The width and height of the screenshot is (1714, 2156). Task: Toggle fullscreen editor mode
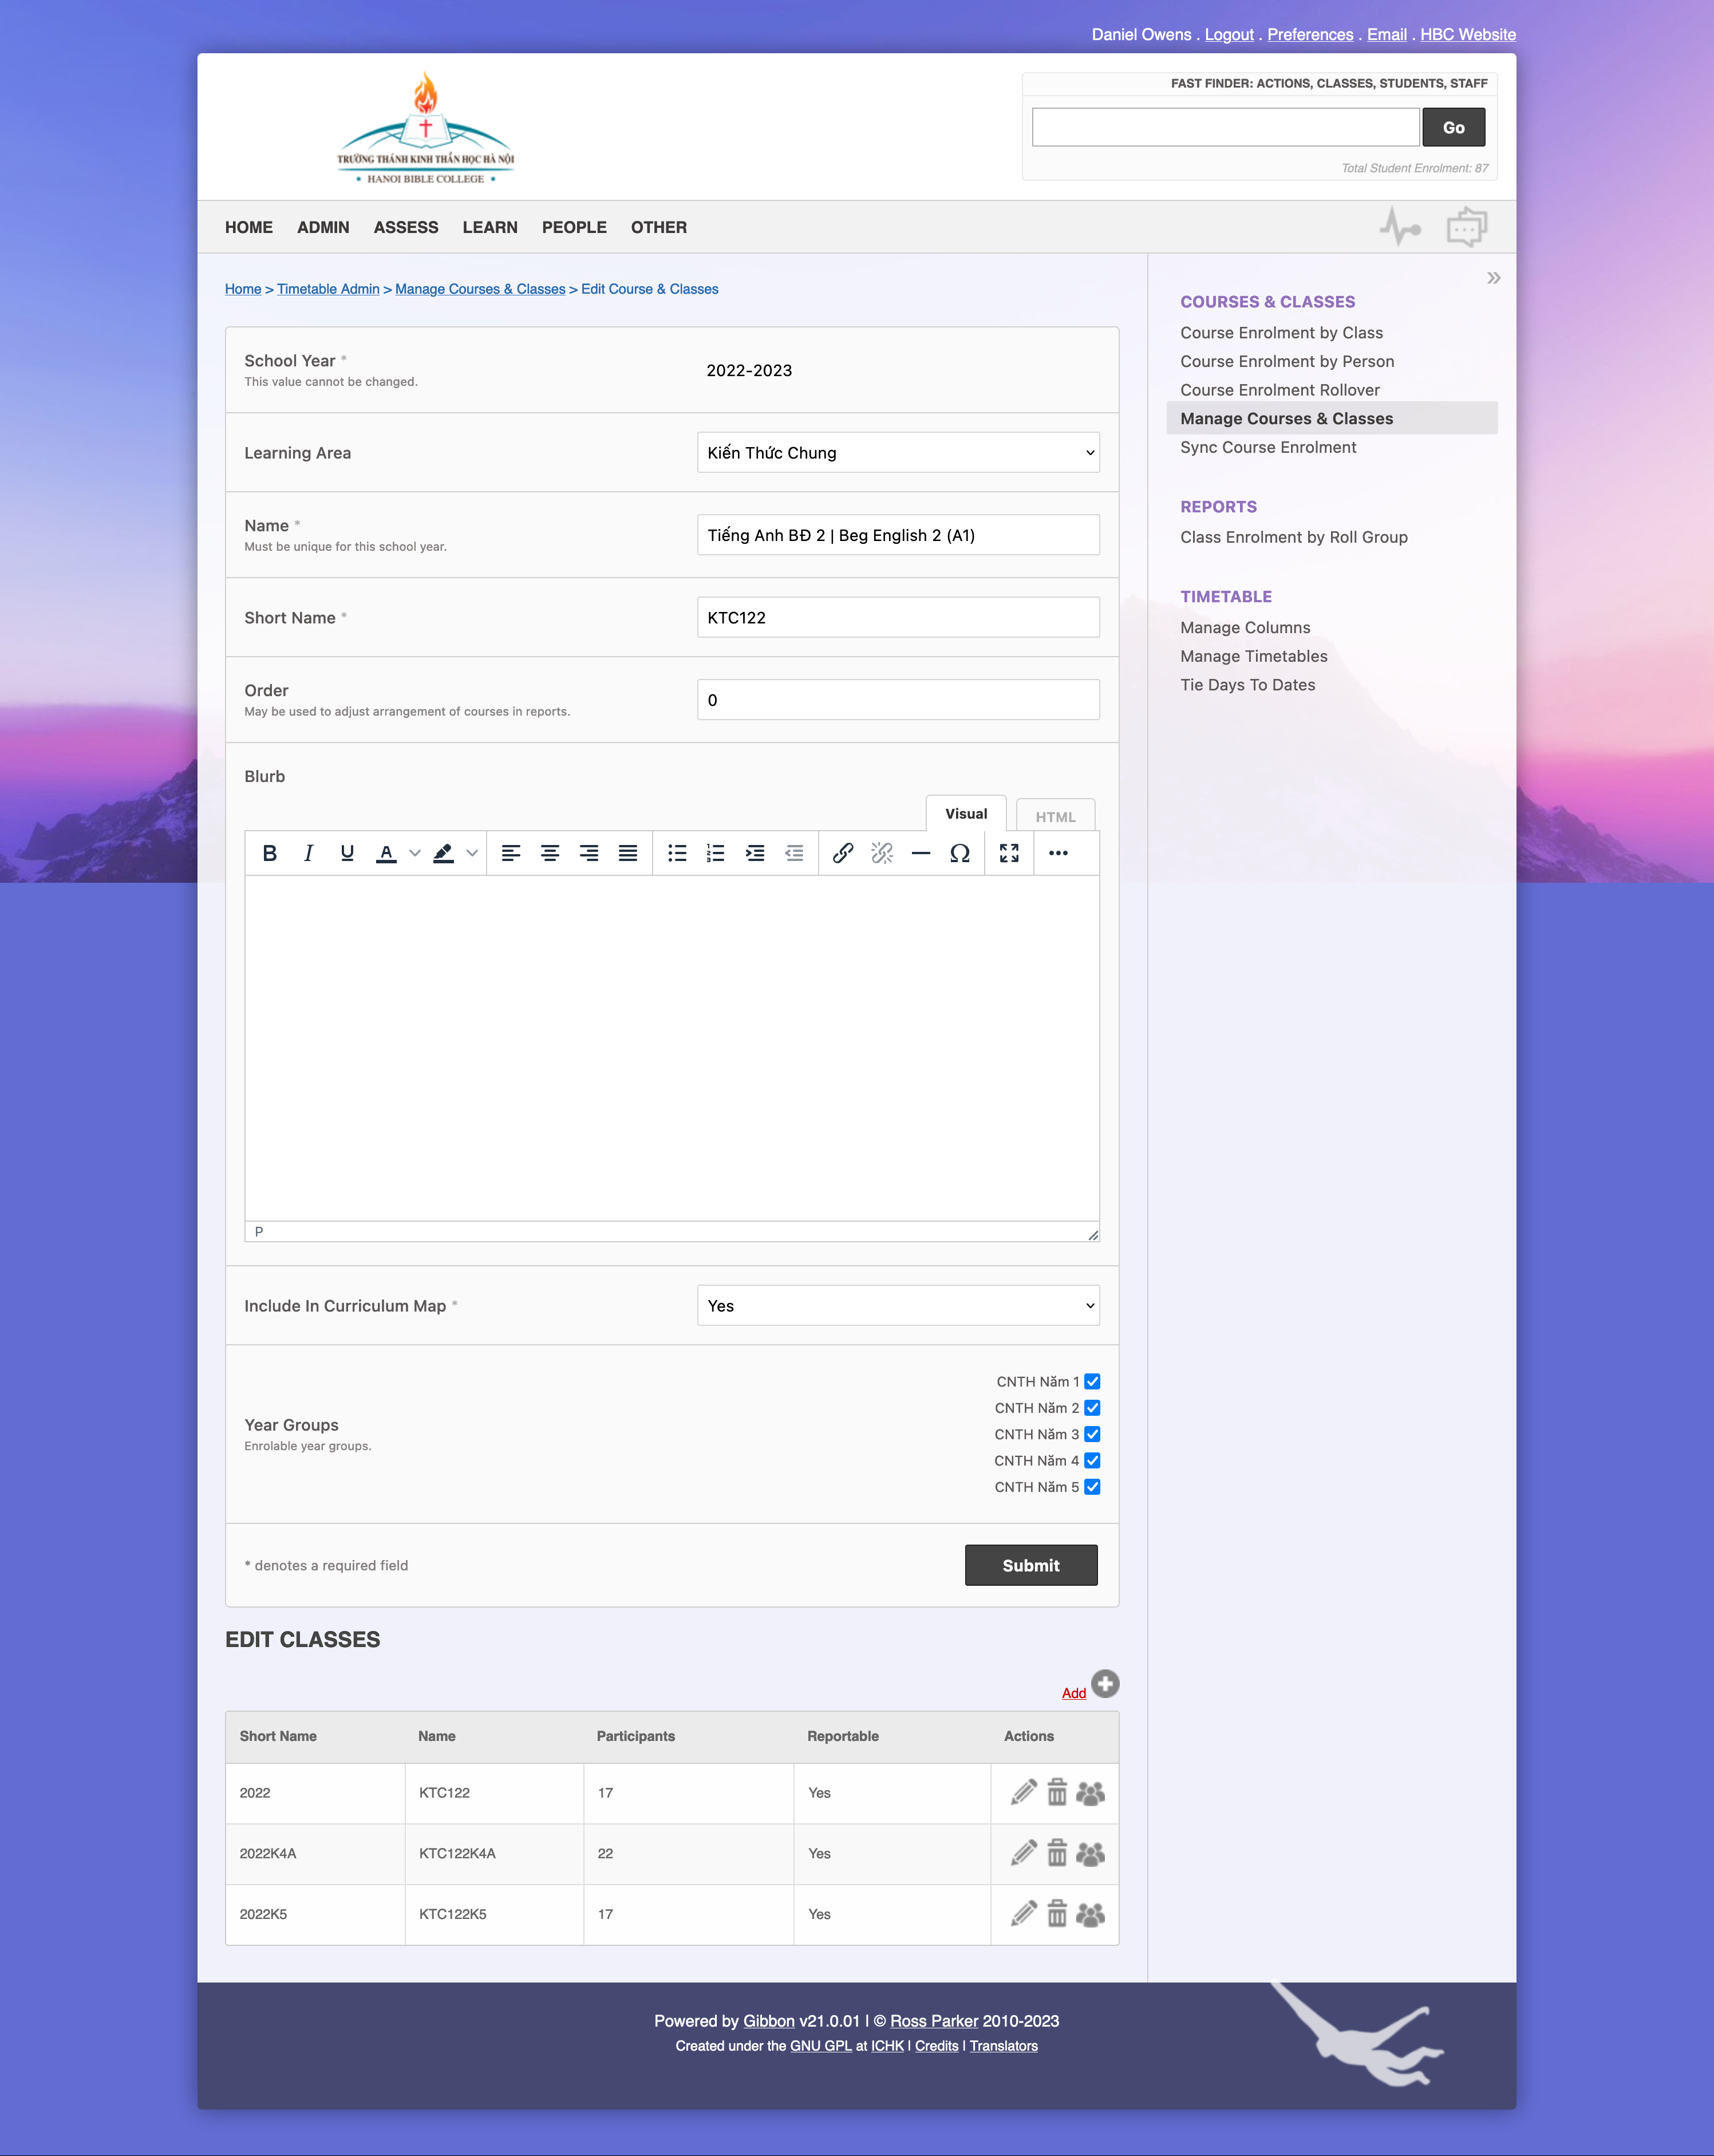coord(1009,853)
